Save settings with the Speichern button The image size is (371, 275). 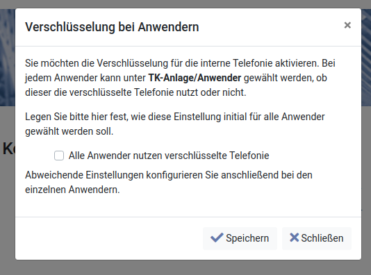tap(240, 238)
